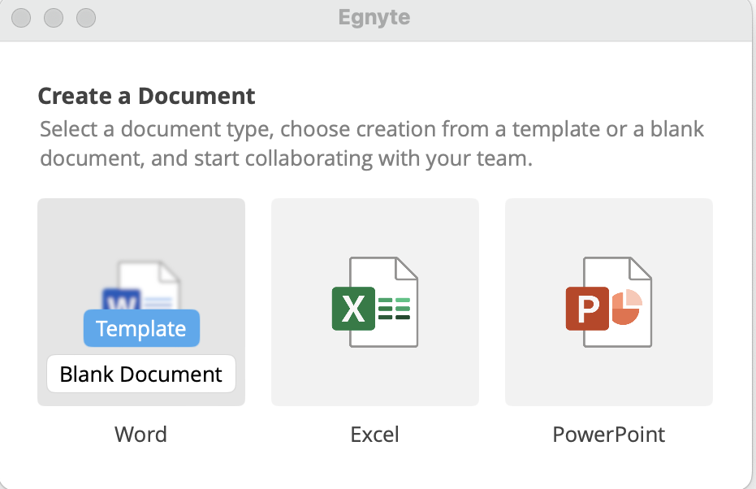Maximize the Egnyte dialog window
The image size is (756, 489).
85,17
